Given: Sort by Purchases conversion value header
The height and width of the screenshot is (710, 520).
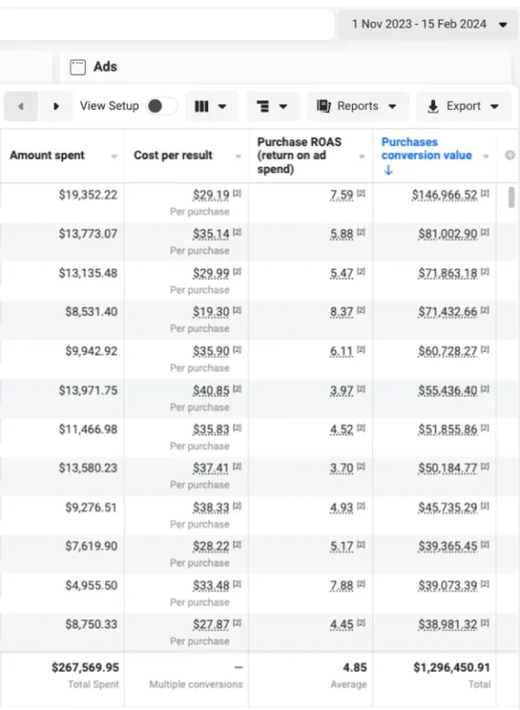Looking at the screenshot, I should [426, 148].
